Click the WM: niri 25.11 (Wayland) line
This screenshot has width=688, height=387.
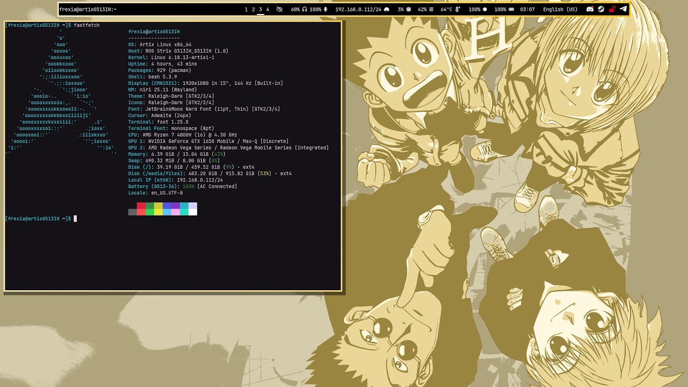point(163,90)
